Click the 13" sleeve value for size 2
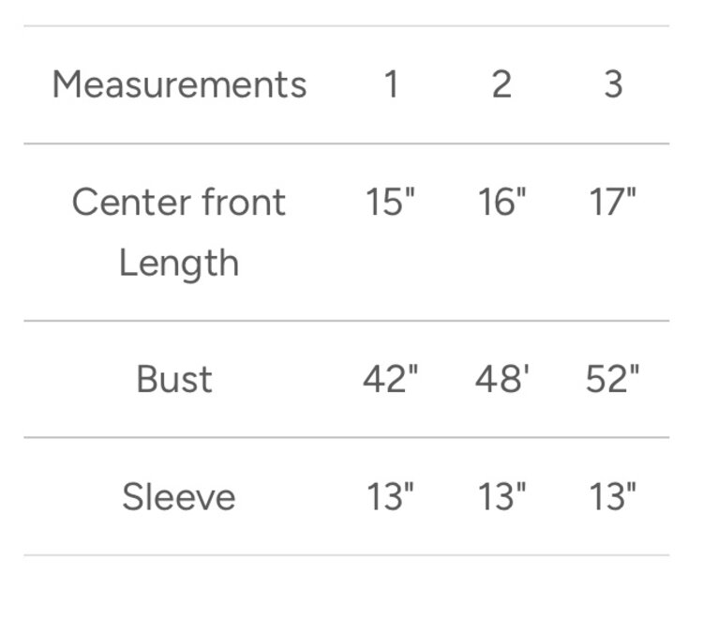703x620 pixels. pyautogui.click(x=502, y=496)
